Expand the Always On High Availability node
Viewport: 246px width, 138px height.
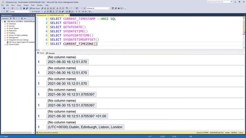coord(5,35)
